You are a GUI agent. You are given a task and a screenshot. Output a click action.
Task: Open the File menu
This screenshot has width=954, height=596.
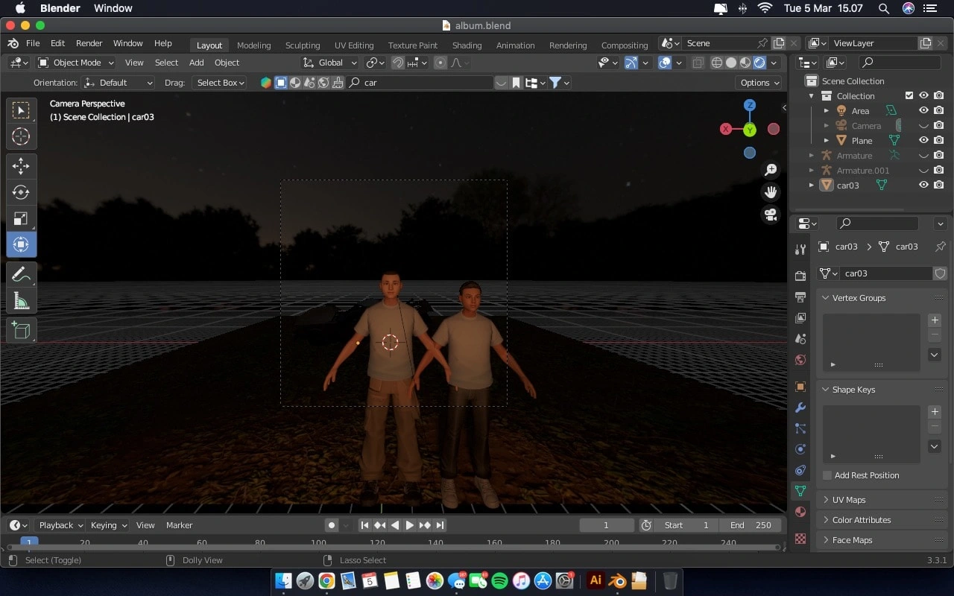[33, 43]
